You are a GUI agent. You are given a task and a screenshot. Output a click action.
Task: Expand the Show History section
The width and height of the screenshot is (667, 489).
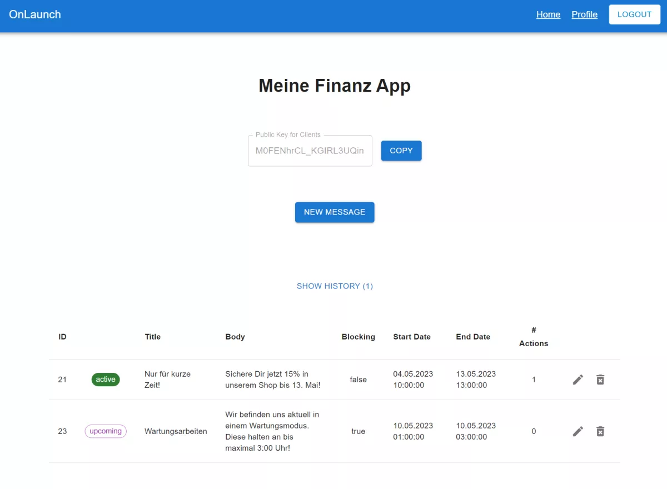[335, 286]
